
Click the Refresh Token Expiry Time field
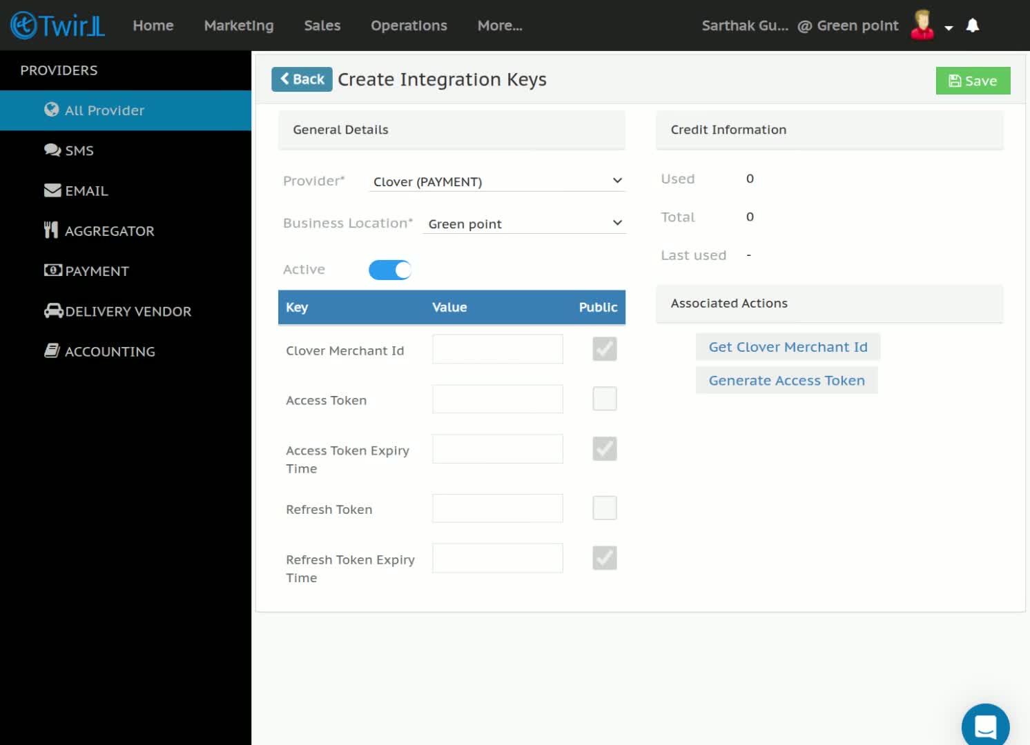[498, 558]
